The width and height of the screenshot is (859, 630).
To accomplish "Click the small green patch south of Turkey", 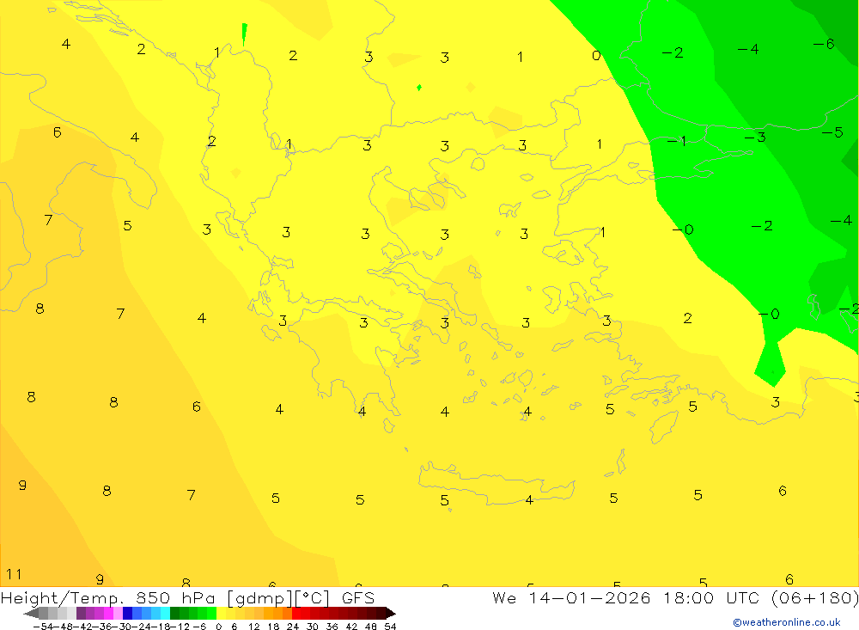I will [771, 364].
